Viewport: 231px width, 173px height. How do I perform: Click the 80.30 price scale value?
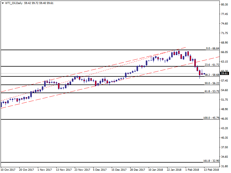pos(225,5)
